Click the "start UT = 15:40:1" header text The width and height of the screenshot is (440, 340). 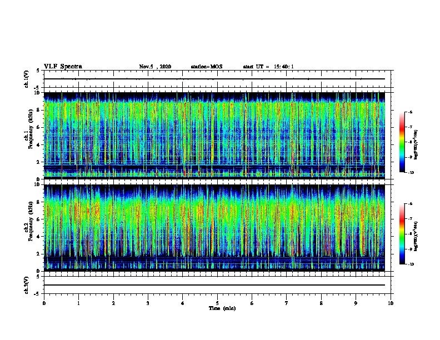[x=268, y=67]
